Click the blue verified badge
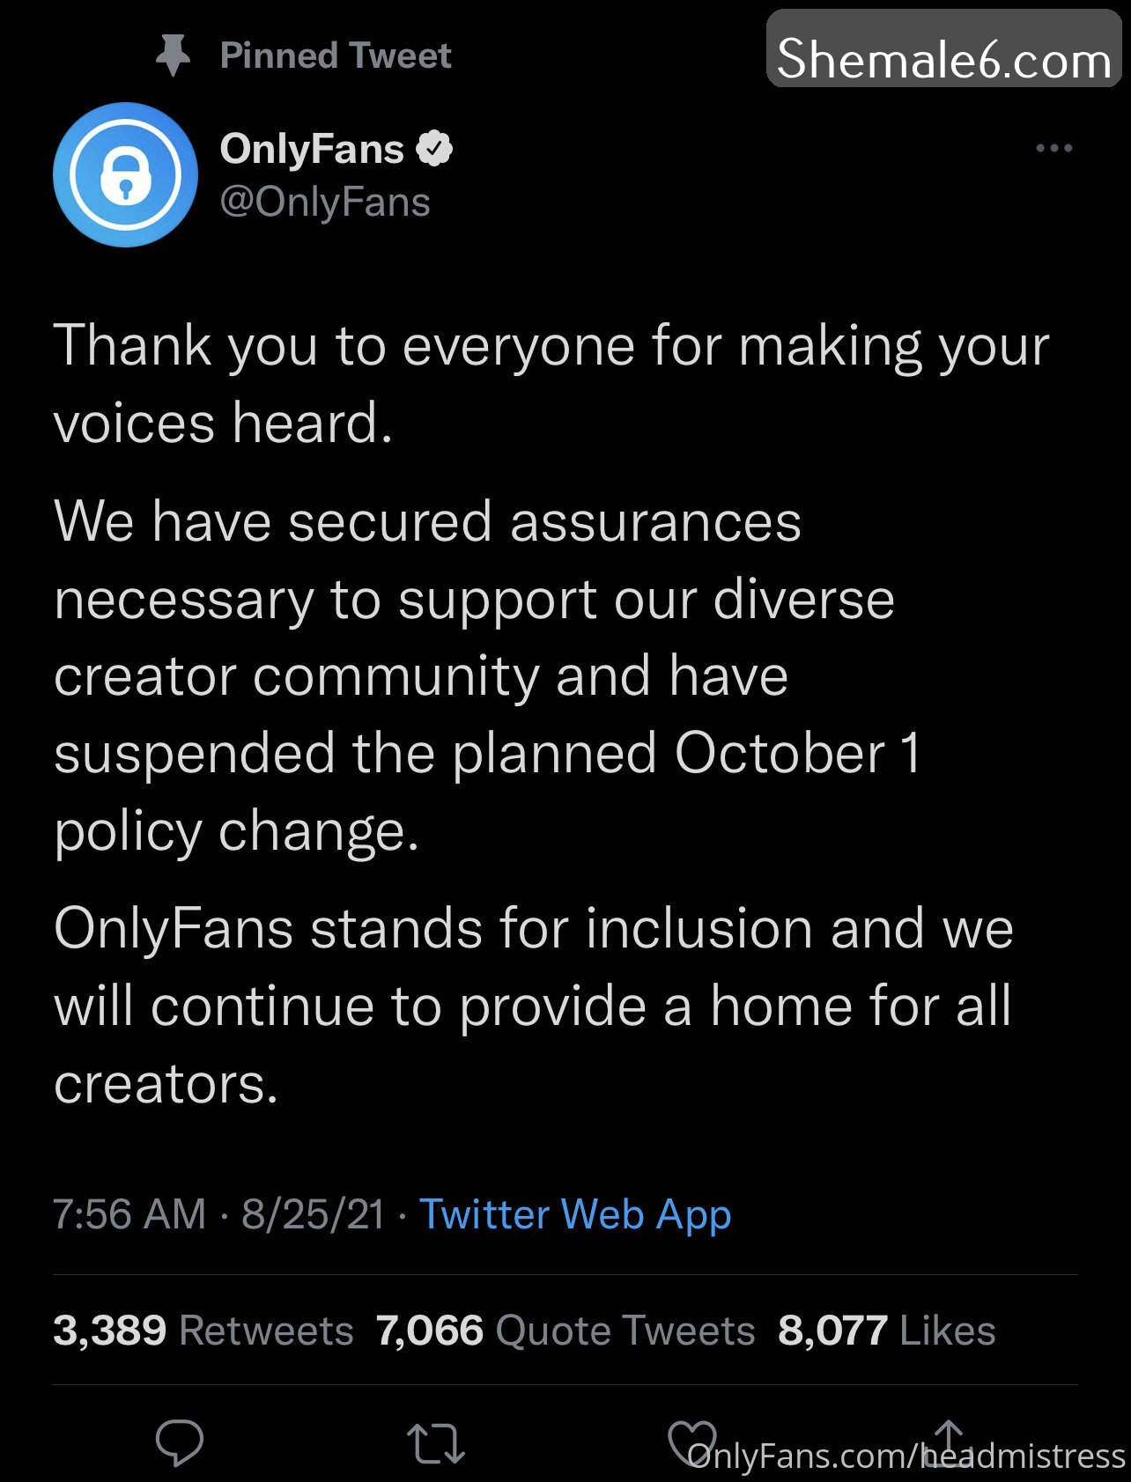This screenshot has height=1482, width=1131. [x=434, y=148]
